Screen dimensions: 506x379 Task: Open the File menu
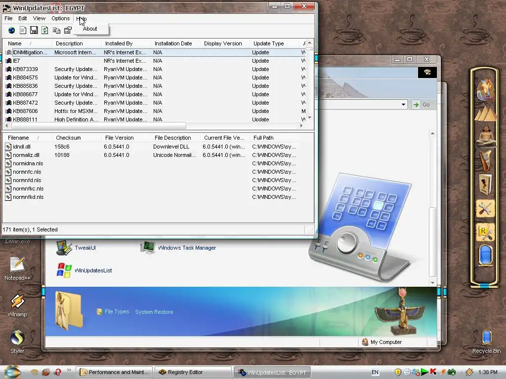(x=8, y=18)
